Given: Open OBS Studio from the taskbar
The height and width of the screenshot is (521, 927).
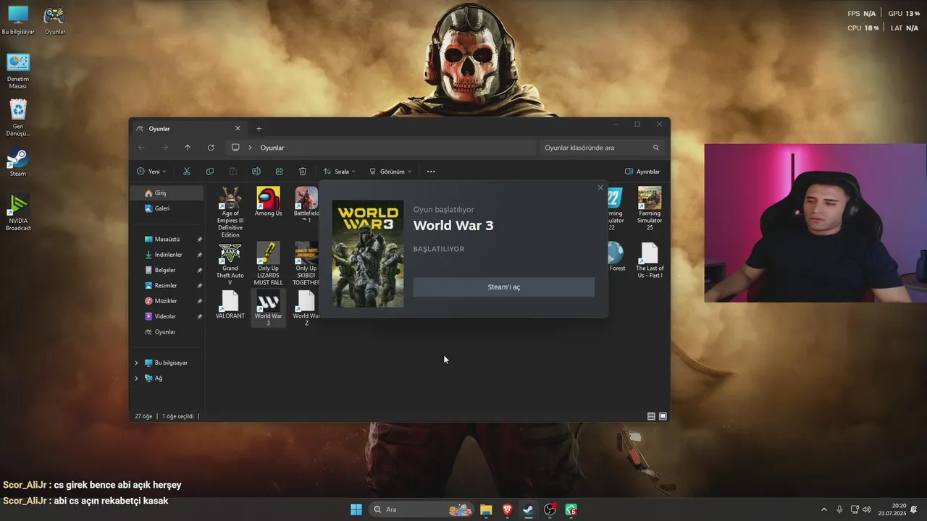Looking at the screenshot, I should [550, 509].
